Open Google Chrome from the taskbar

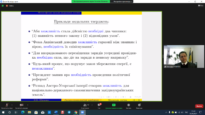(76, 113)
